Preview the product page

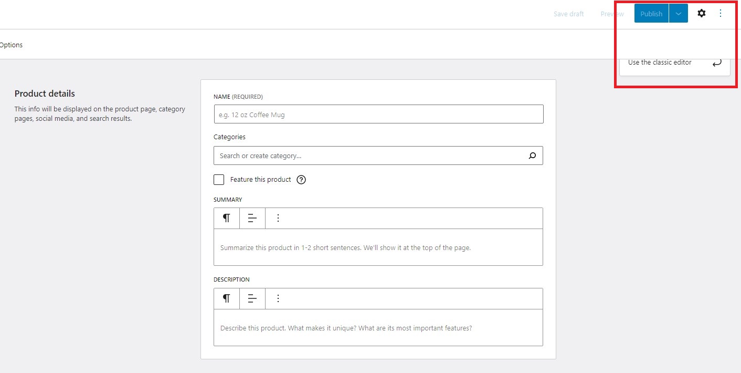click(x=611, y=14)
